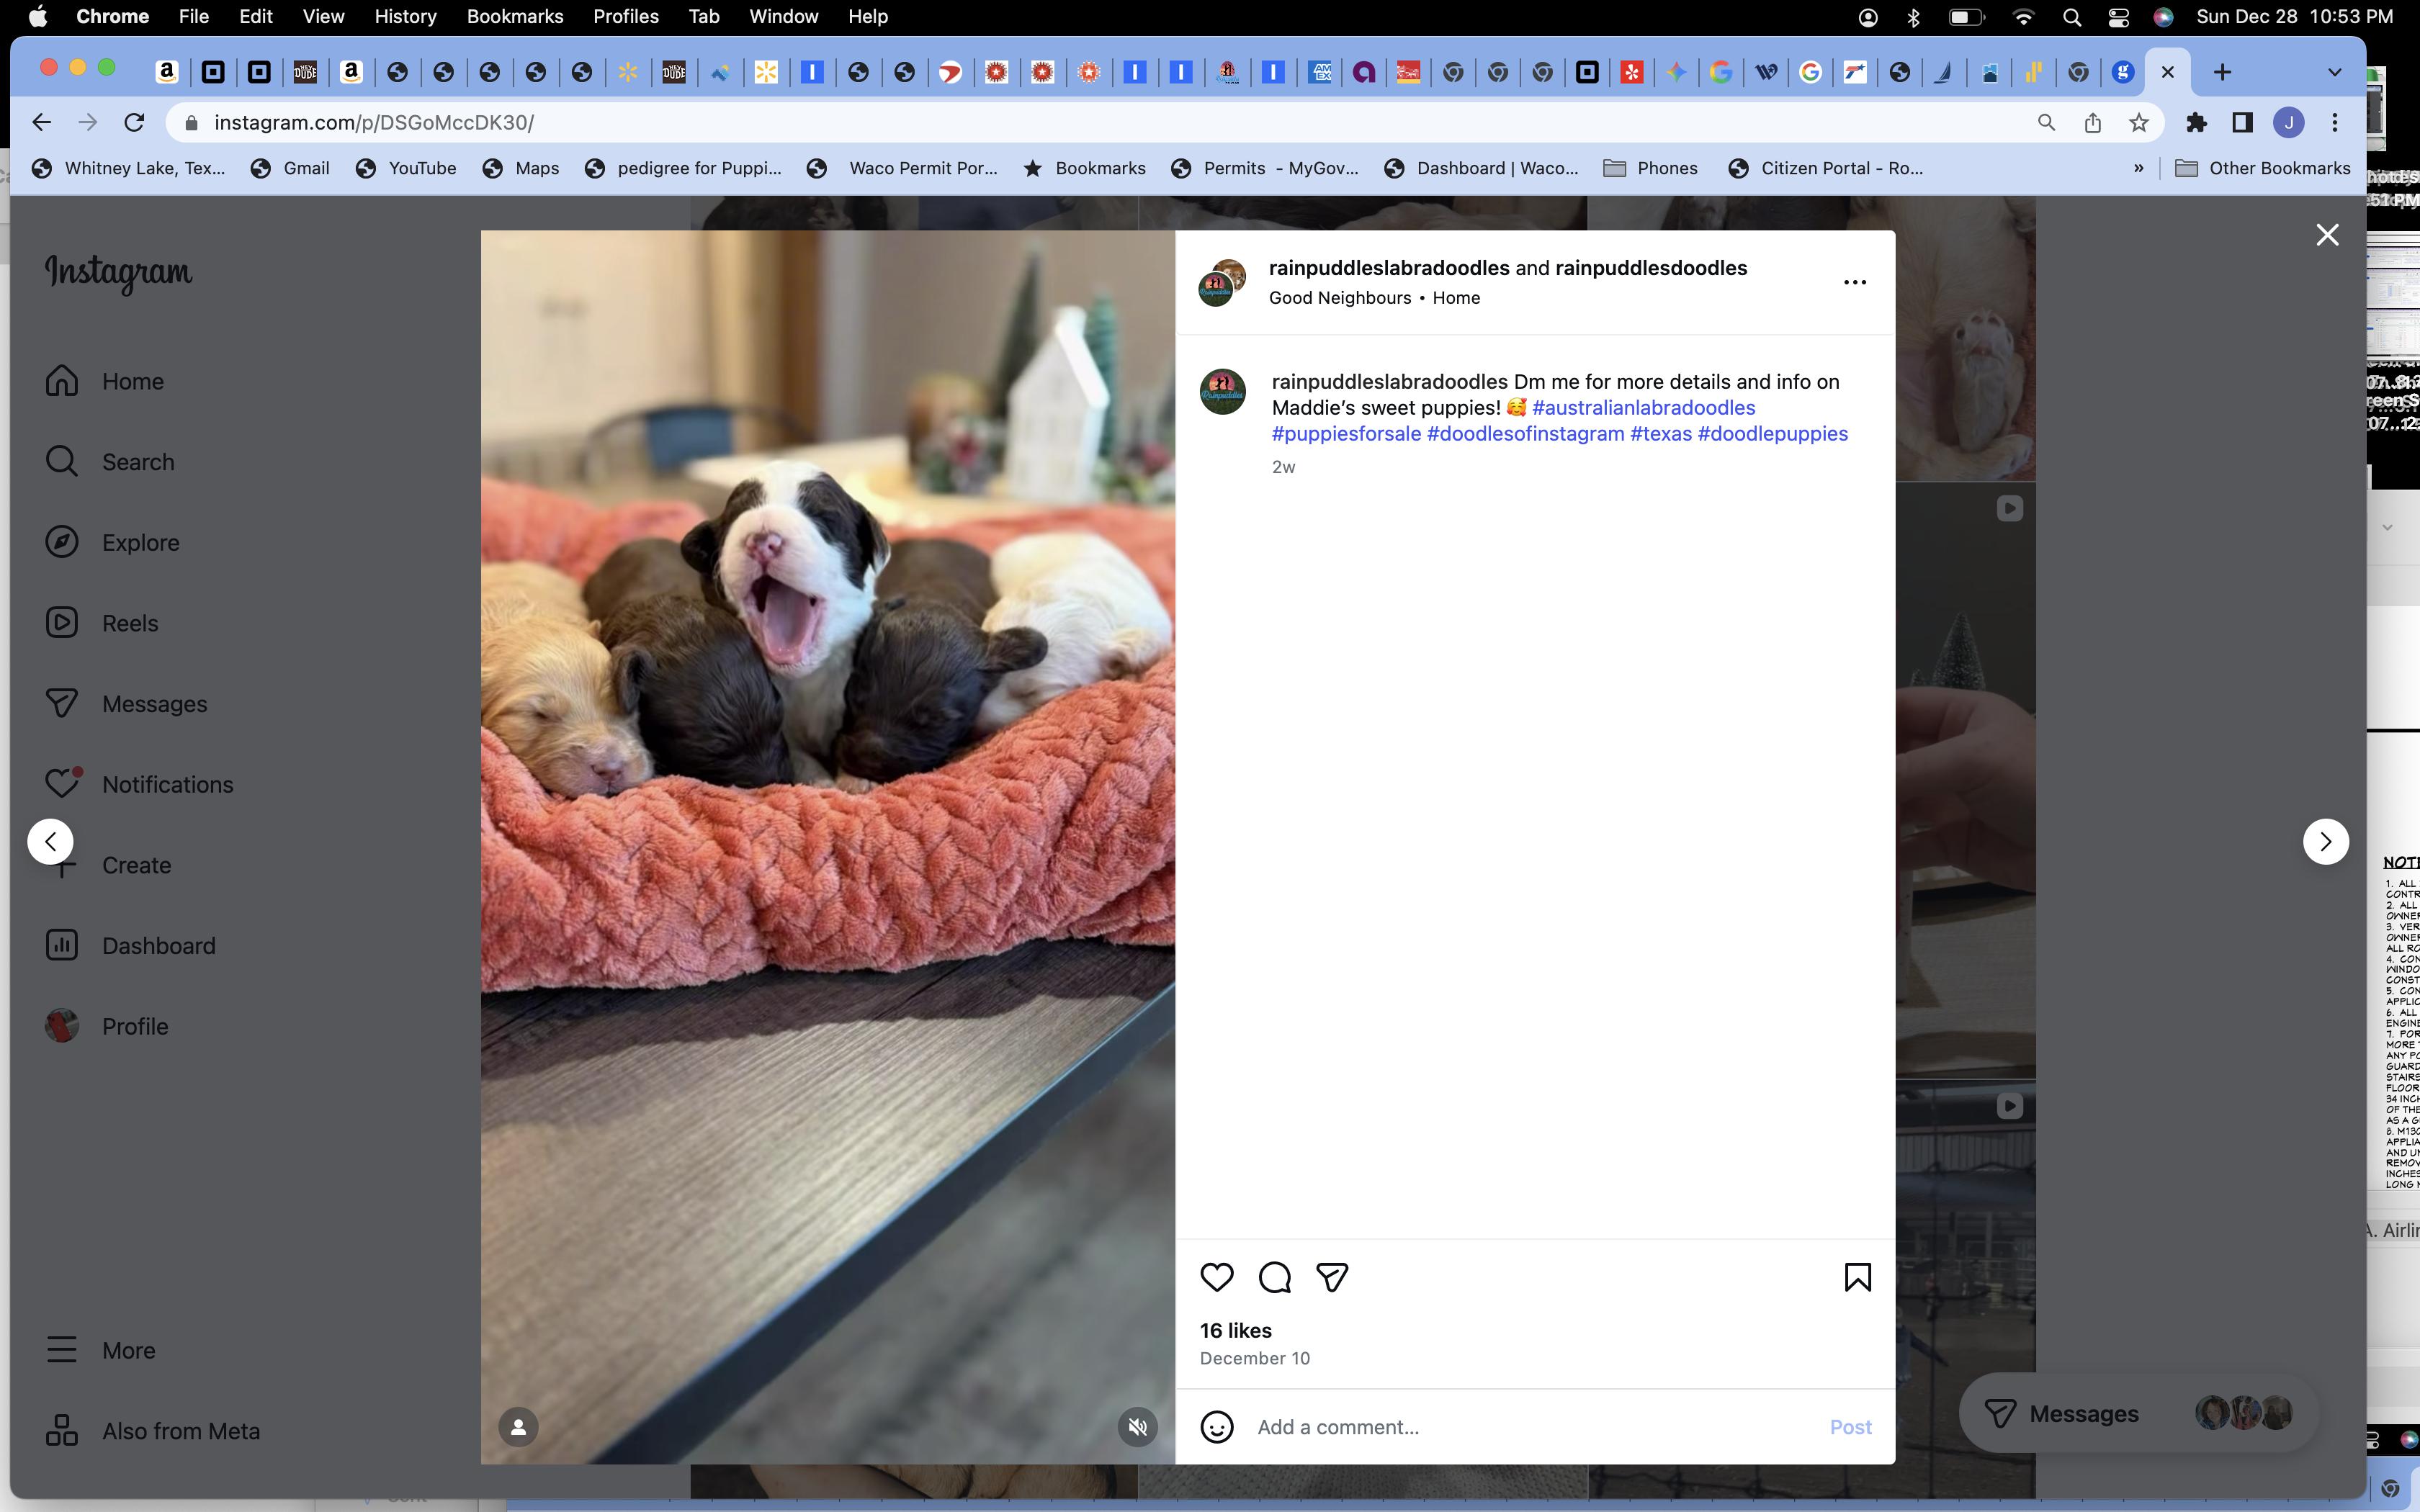Save the post with the bookmark icon
Screen dimensions: 2420x1512
pos(1857,1277)
